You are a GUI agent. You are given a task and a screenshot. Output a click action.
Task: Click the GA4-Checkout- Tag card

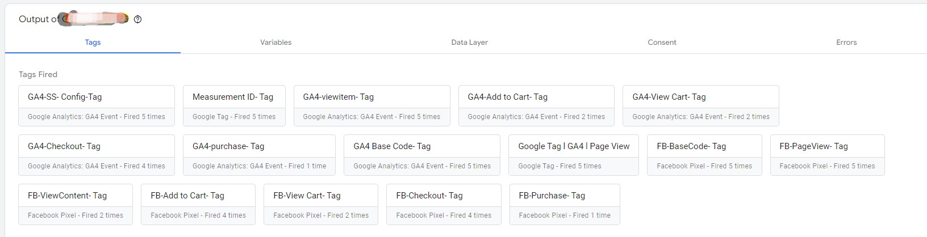(x=97, y=155)
